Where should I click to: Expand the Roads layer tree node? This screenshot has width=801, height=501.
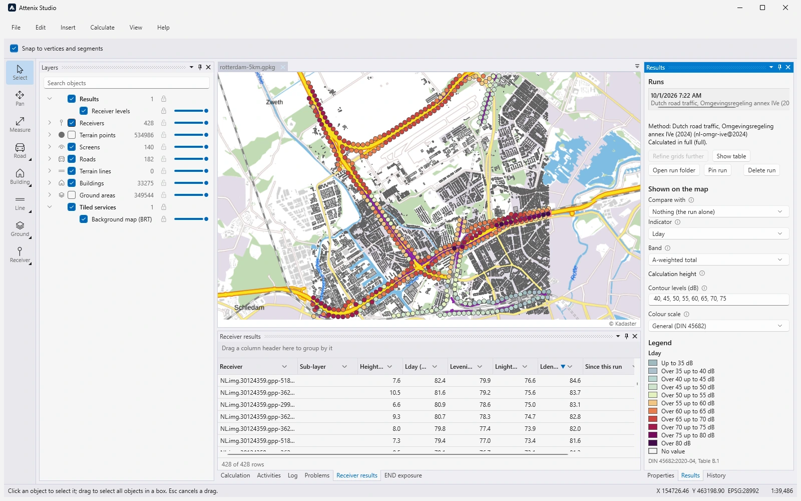coord(50,159)
